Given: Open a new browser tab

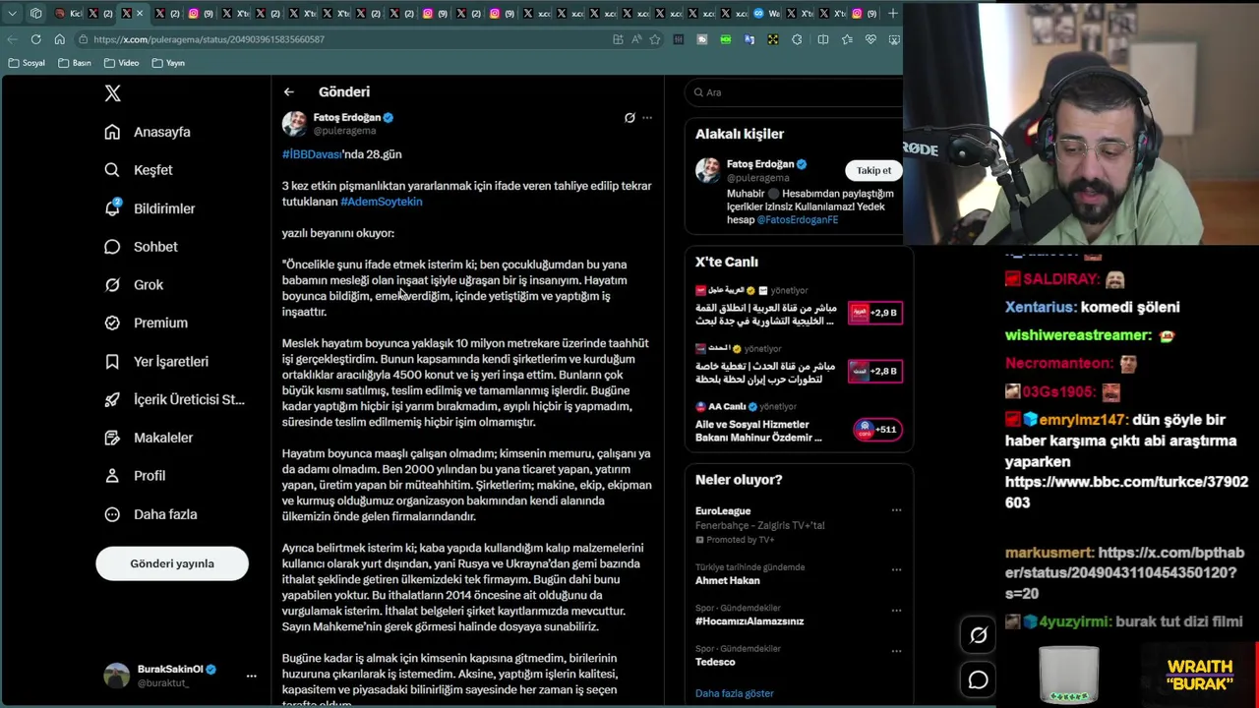Looking at the screenshot, I should click(x=892, y=13).
